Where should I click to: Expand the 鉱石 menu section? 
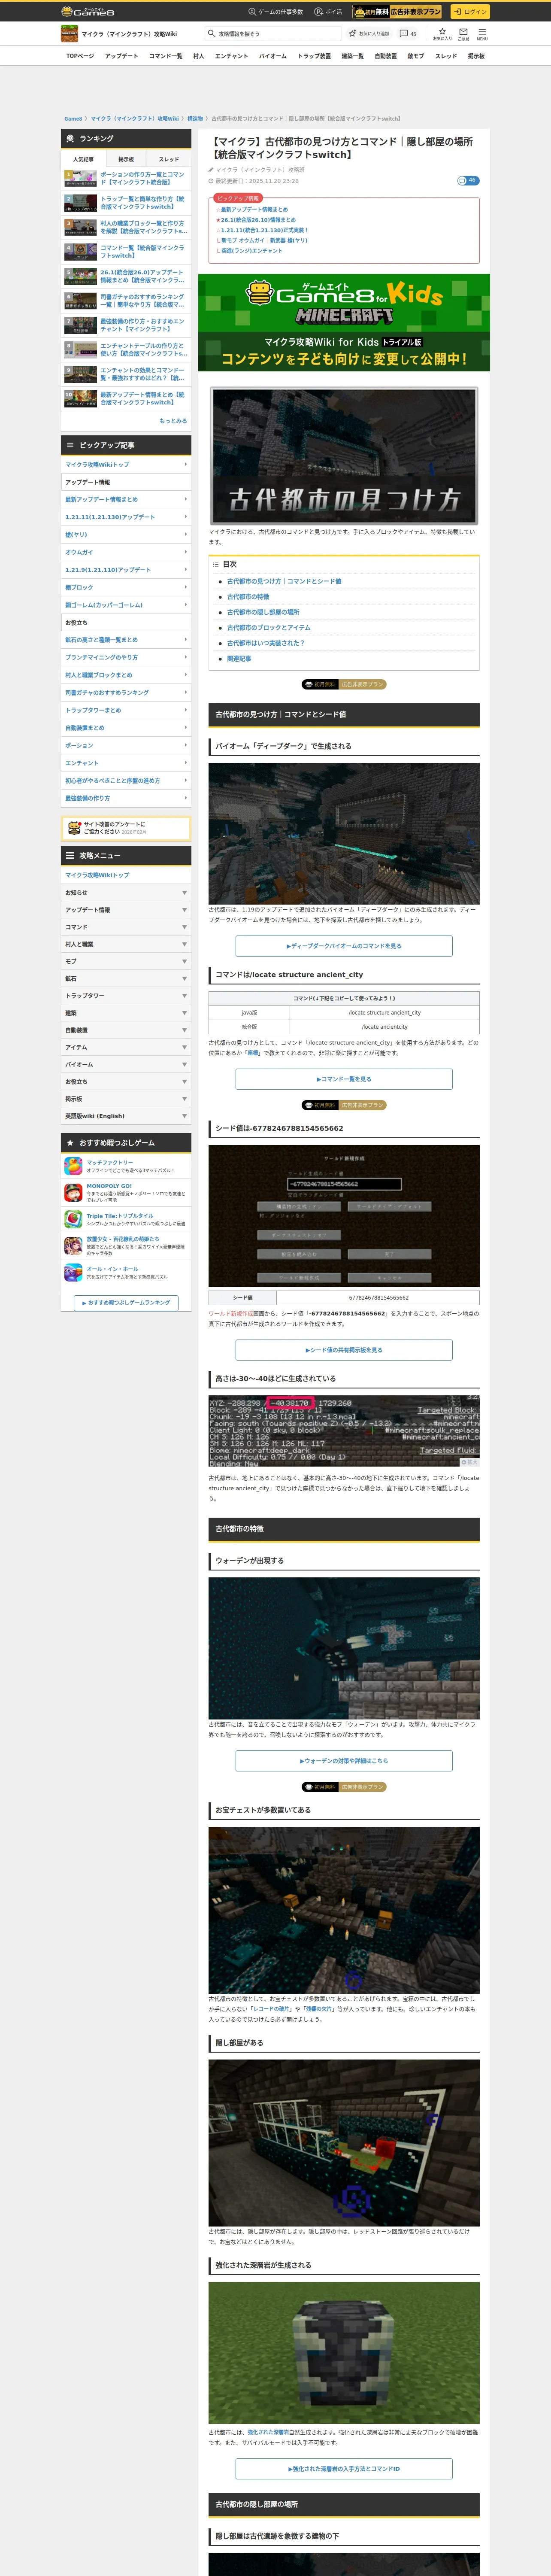[x=126, y=978]
